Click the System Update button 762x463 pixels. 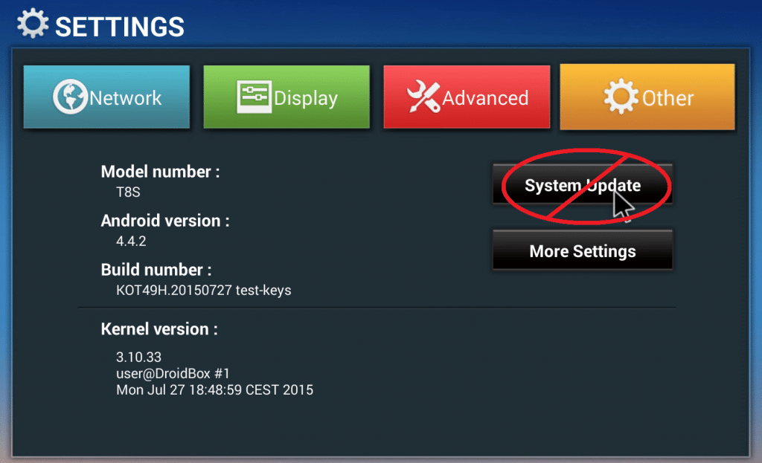[583, 184]
